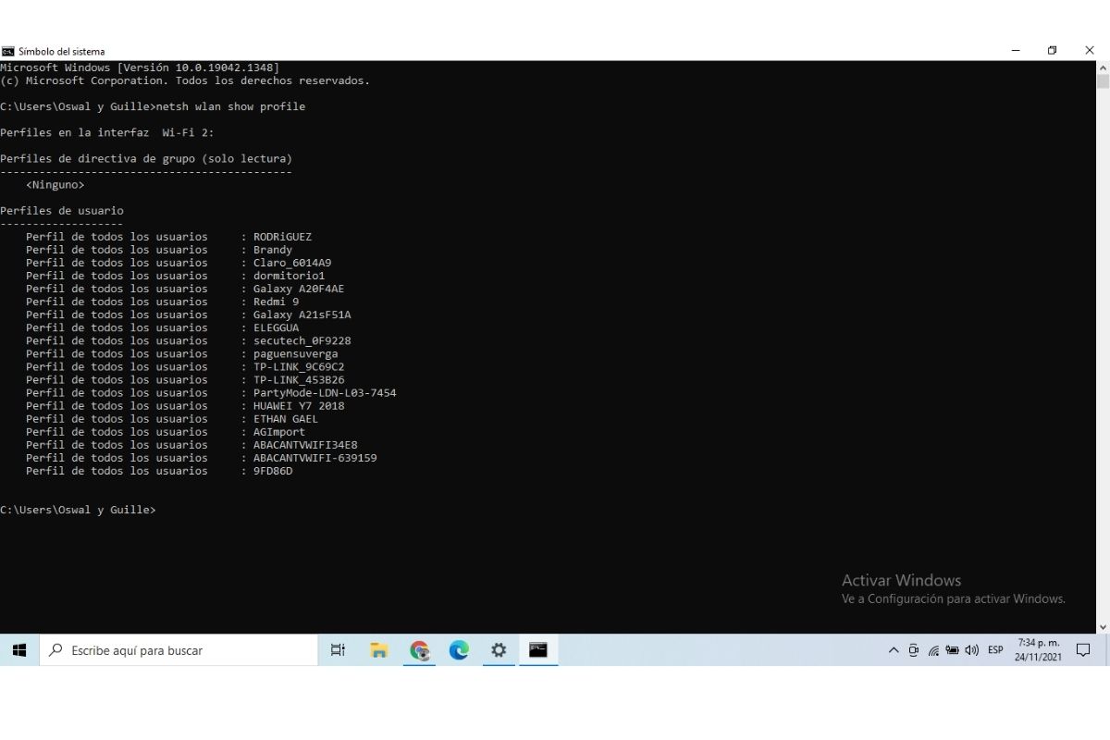1110x740 pixels.
Task: Open File Explorer from the taskbar
Action: (378, 650)
